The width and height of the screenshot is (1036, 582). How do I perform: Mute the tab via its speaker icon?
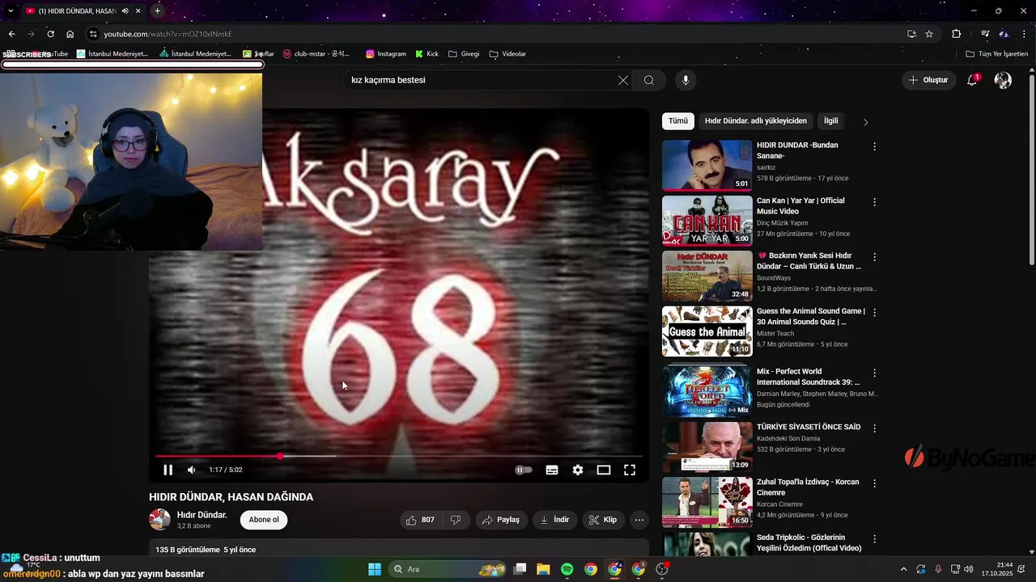pyautogui.click(x=125, y=11)
